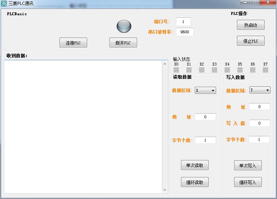Click the PLC操作 group title
The width and height of the screenshot is (277, 199).
(239, 13)
